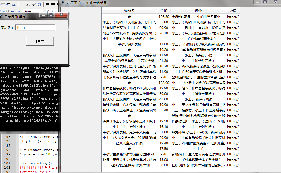Select the item 中小学课外读物 priced 17.60
The height and width of the screenshot is (173, 281).
coord(129,44)
